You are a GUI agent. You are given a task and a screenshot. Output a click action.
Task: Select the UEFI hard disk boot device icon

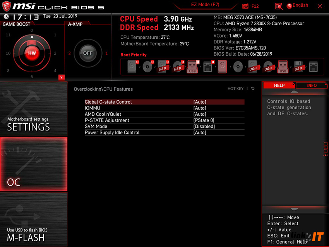[133, 67]
